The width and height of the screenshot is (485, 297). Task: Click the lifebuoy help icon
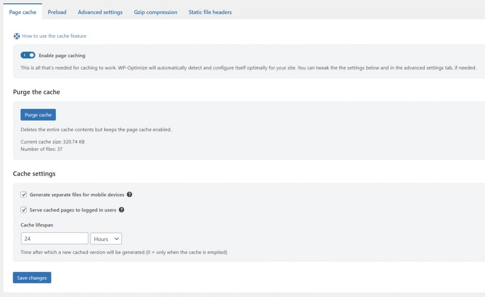(17, 36)
